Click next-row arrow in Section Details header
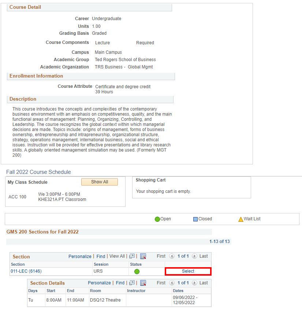 (x=194, y=283)
